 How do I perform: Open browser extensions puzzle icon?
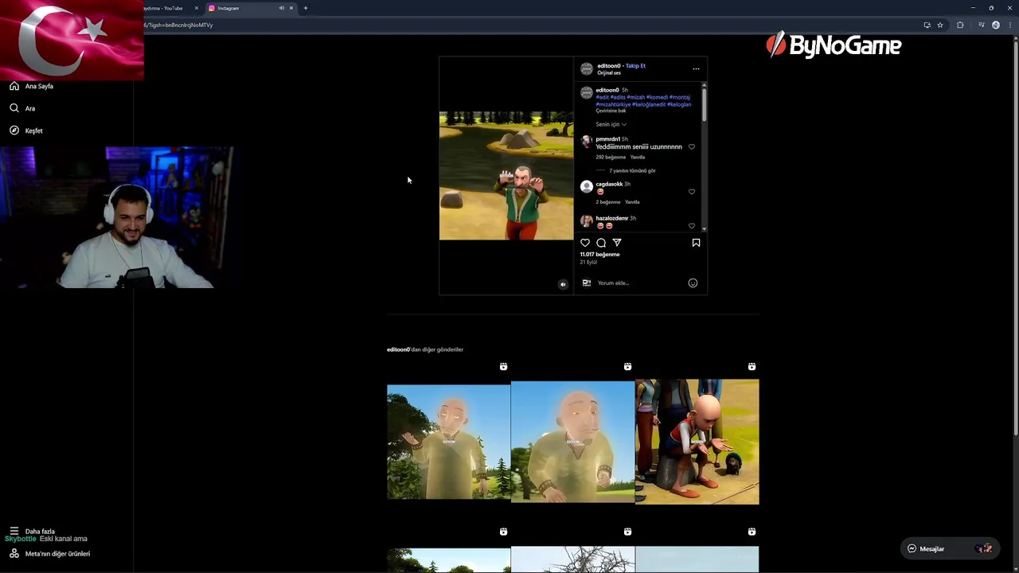[960, 25]
